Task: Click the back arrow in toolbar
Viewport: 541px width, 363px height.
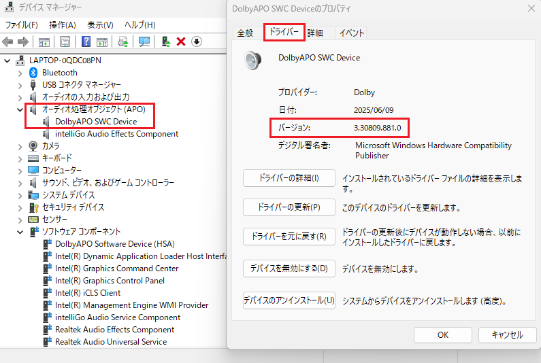Action: coord(8,42)
